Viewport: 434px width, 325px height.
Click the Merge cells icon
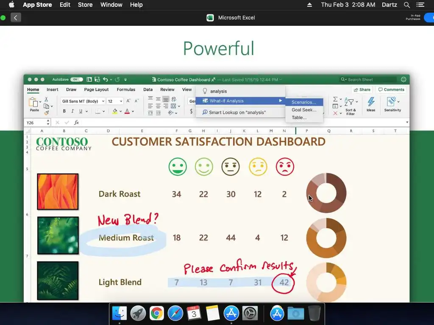pyautogui.click(x=173, y=106)
